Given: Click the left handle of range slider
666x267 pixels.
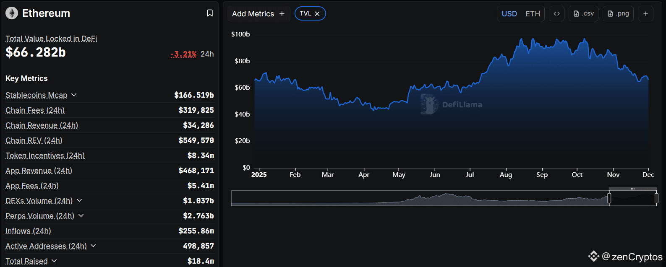Looking at the screenshot, I should (609, 198).
